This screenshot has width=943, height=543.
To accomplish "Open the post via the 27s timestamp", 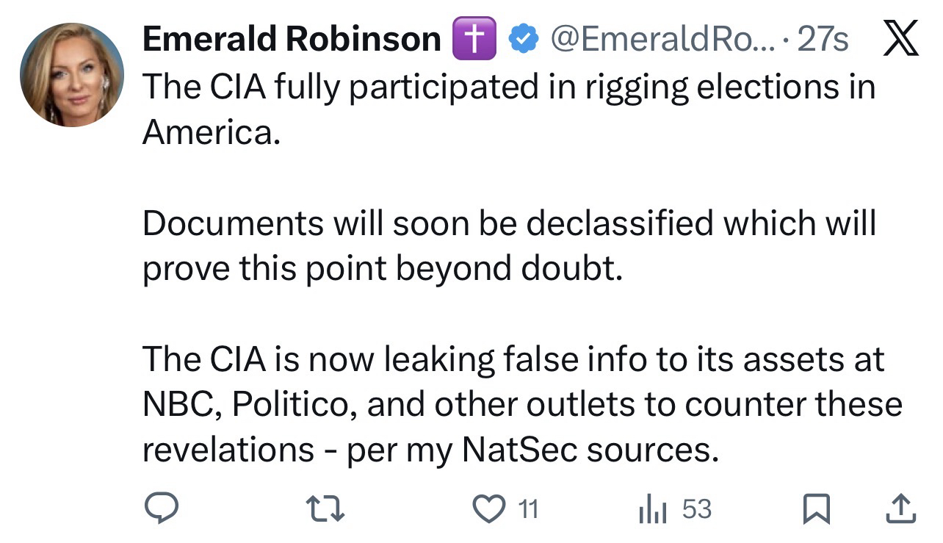I will (823, 39).
